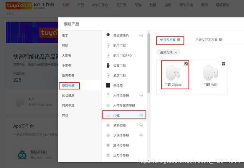Open the 数据 top menu item
This screenshot has width=244, height=168.
click(153, 5)
